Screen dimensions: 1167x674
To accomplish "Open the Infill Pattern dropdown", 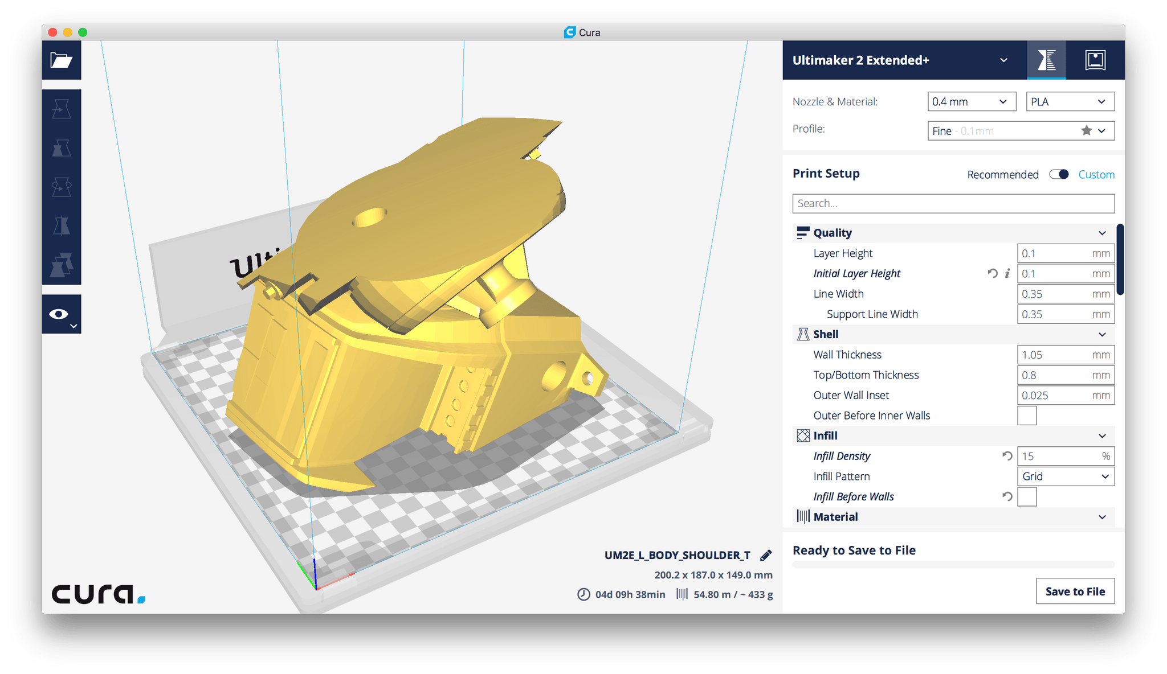I will coord(1066,476).
